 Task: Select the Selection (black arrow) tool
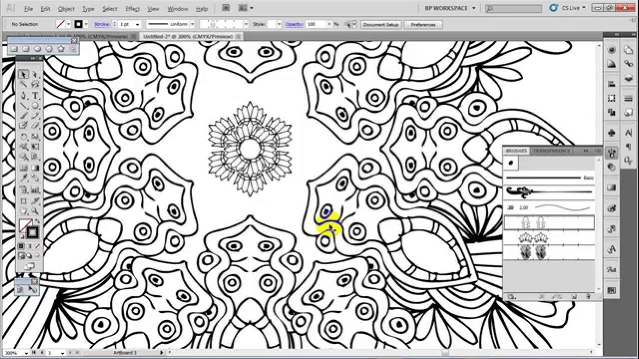pyautogui.click(x=23, y=74)
